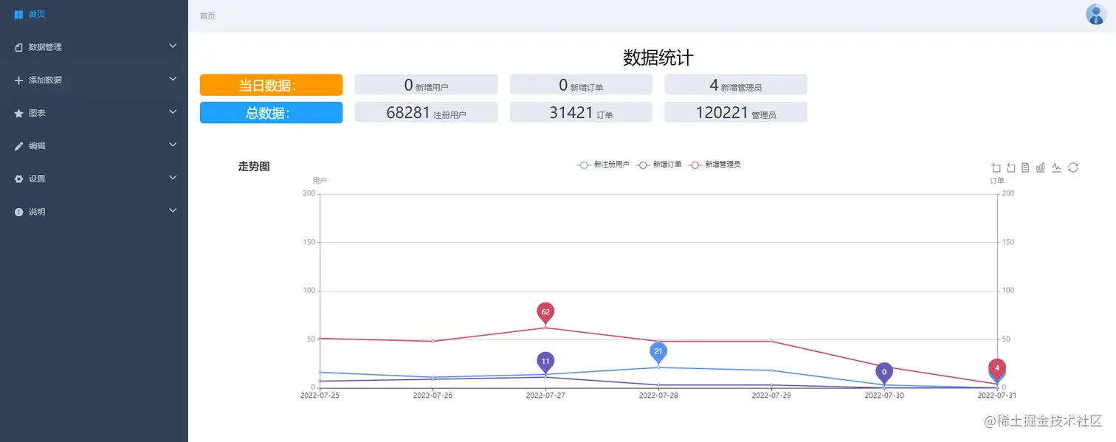Open the user avatar in top-right

click(x=1096, y=14)
